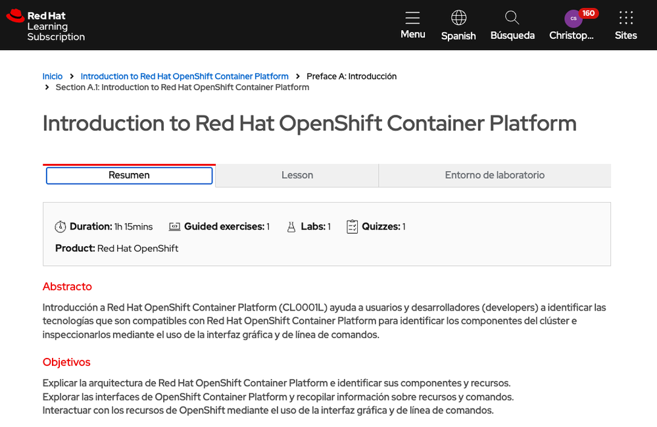657x427 pixels.
Task: Click the CS user avatar
Action: click(573, 19)
